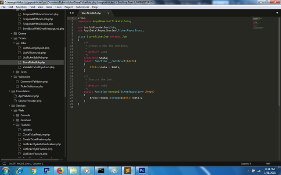Open Firefox from the taskbar
Viewport: 281px width, 175px height.
[60, 171]
